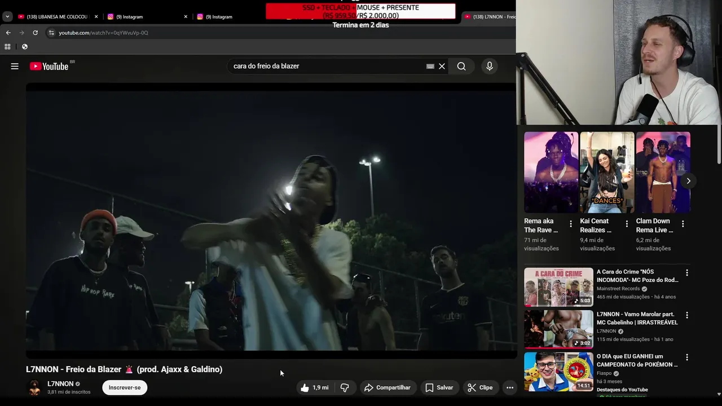The height and width of the screenshot is (406, 722).
Task: Subscribe with Inscrever-se button
Action: pos(125,387)
